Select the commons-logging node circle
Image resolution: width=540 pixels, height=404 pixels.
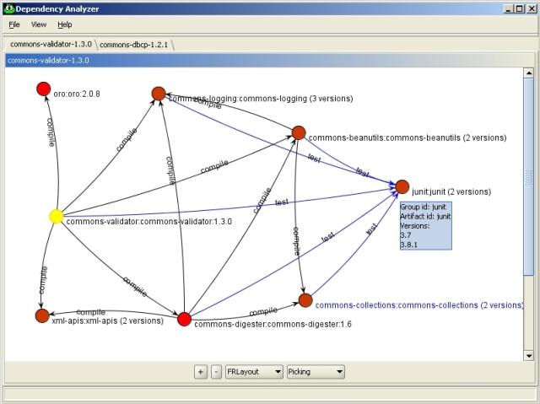coord(159,94)
